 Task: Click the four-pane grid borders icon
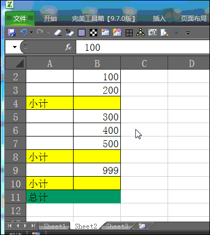(x=129, y=33)
